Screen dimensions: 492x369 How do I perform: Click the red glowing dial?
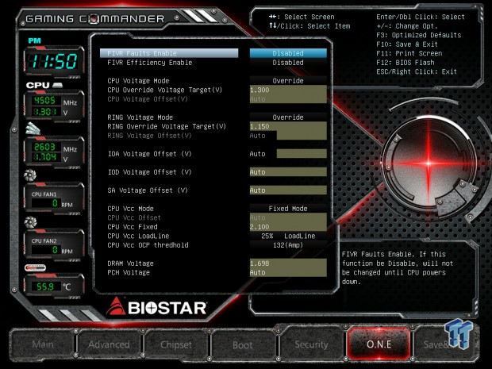pos(429,163)
